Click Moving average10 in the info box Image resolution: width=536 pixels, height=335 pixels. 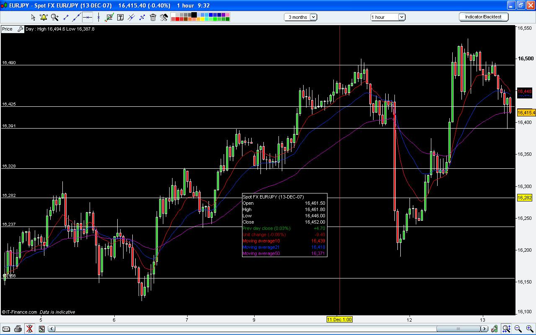coord(262,241)
